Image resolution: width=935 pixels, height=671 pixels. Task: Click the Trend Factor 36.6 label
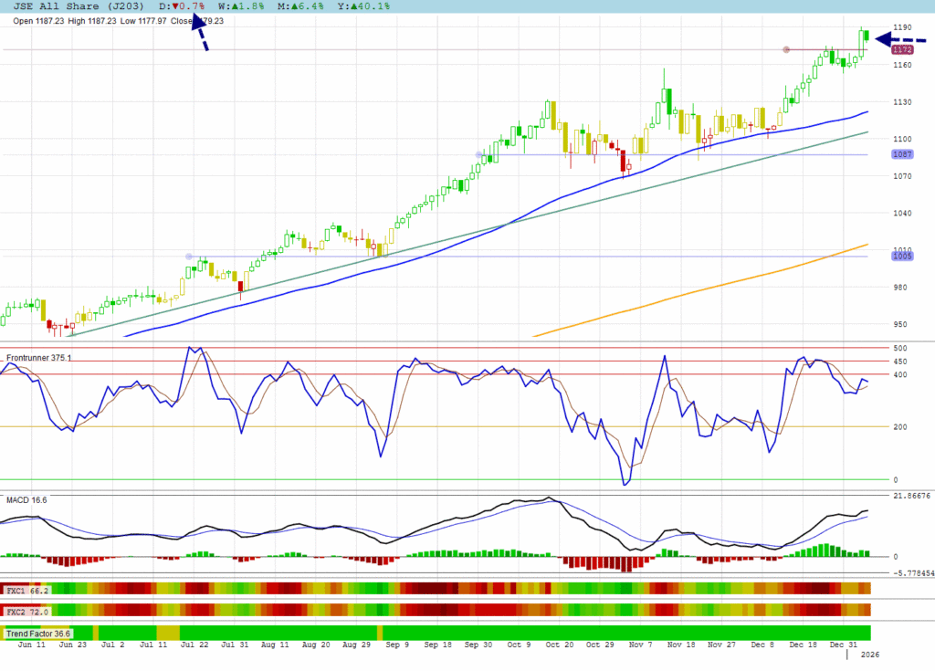click(38, 634)
